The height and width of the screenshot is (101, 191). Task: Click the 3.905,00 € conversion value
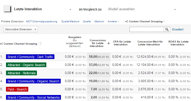146,81
